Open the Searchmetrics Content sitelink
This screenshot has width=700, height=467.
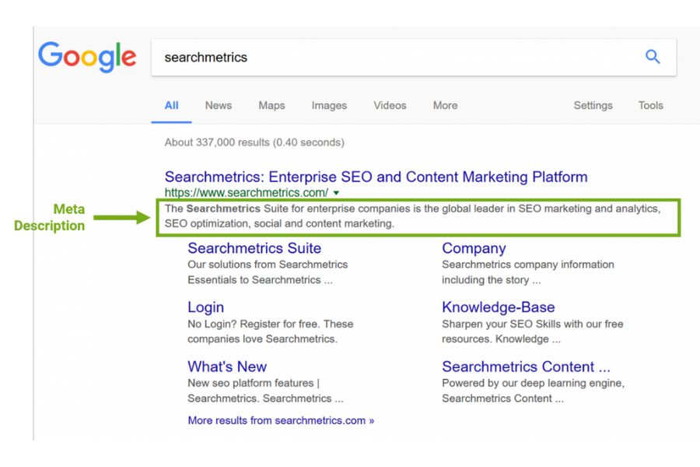click(x=526, y=367)
